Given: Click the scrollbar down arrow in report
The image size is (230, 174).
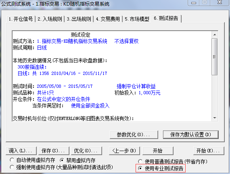Looking at the screenshot, I should (215, 118).
